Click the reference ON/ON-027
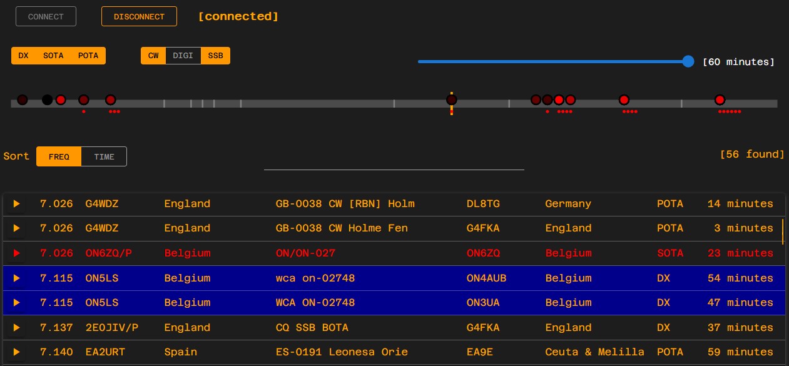The height and width of the screenshot is (366, 789). tap(305, 253)
